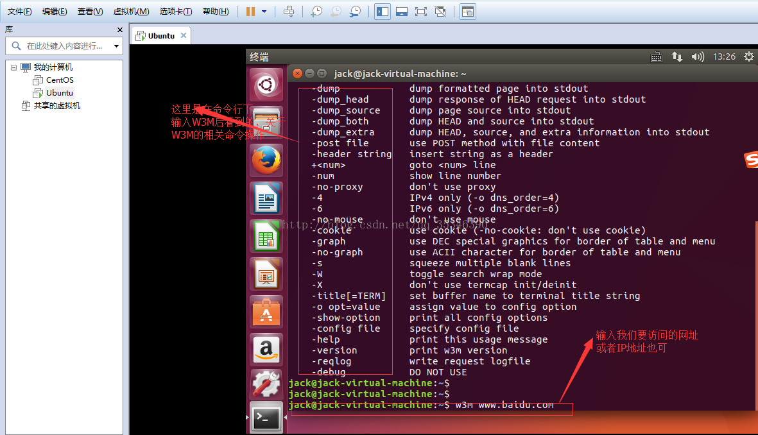Open the Ubuntu Dash search launcher

(266, 85)
